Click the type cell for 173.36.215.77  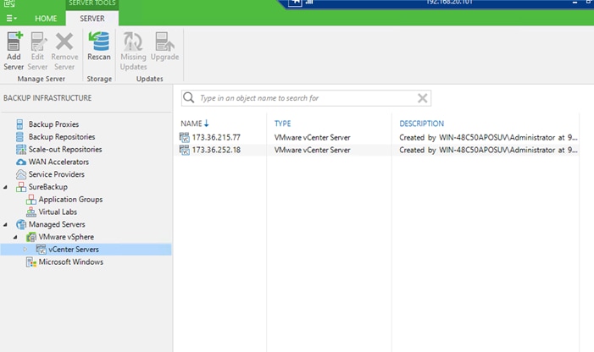312,137
